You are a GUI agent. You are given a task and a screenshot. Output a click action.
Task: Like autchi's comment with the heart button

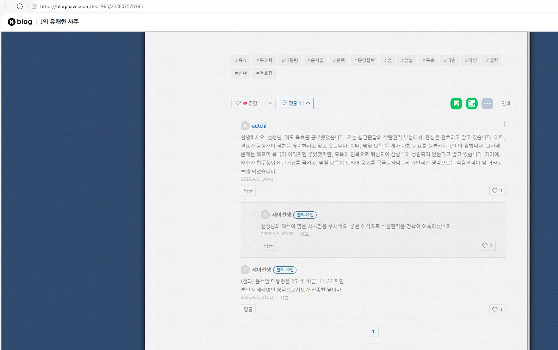(497, 191)
